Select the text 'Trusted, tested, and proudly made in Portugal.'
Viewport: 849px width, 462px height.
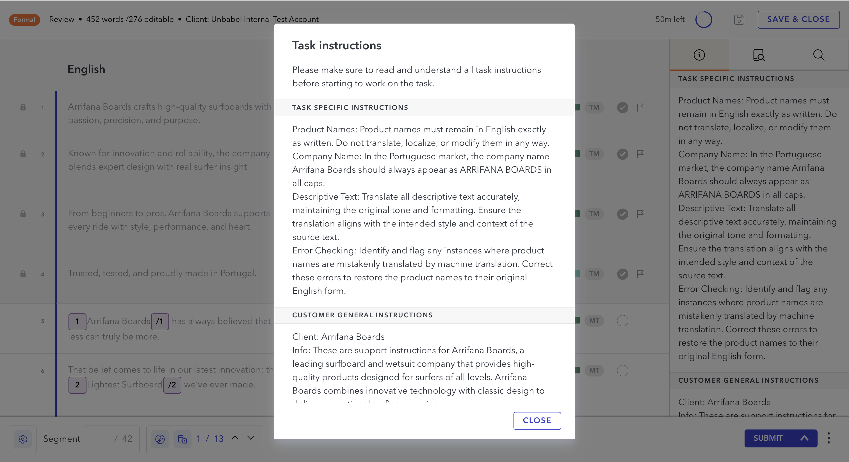[162, 273]
